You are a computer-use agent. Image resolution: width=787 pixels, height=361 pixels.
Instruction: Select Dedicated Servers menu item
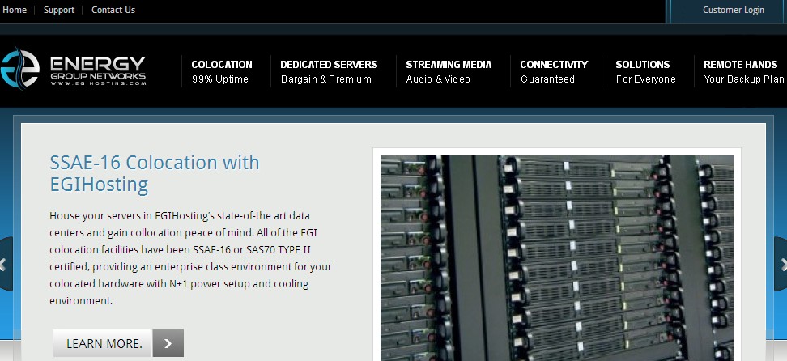point(329,71)
